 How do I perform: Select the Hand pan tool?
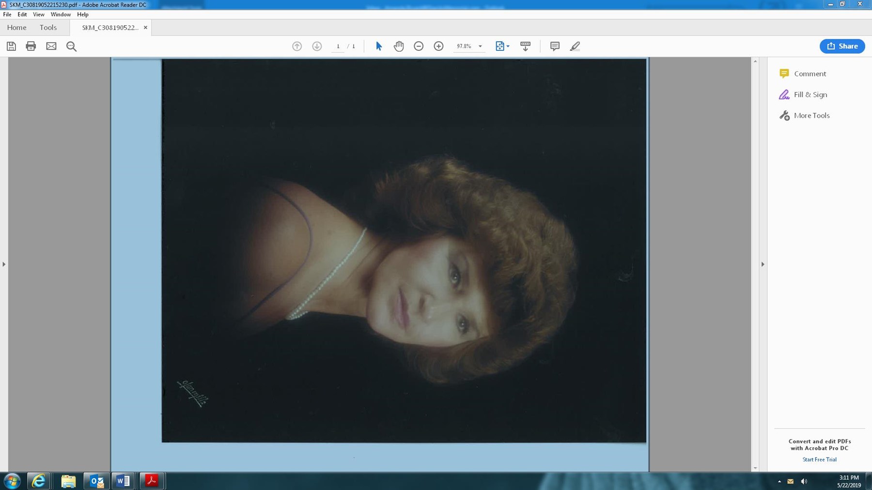tap(399, 46)
